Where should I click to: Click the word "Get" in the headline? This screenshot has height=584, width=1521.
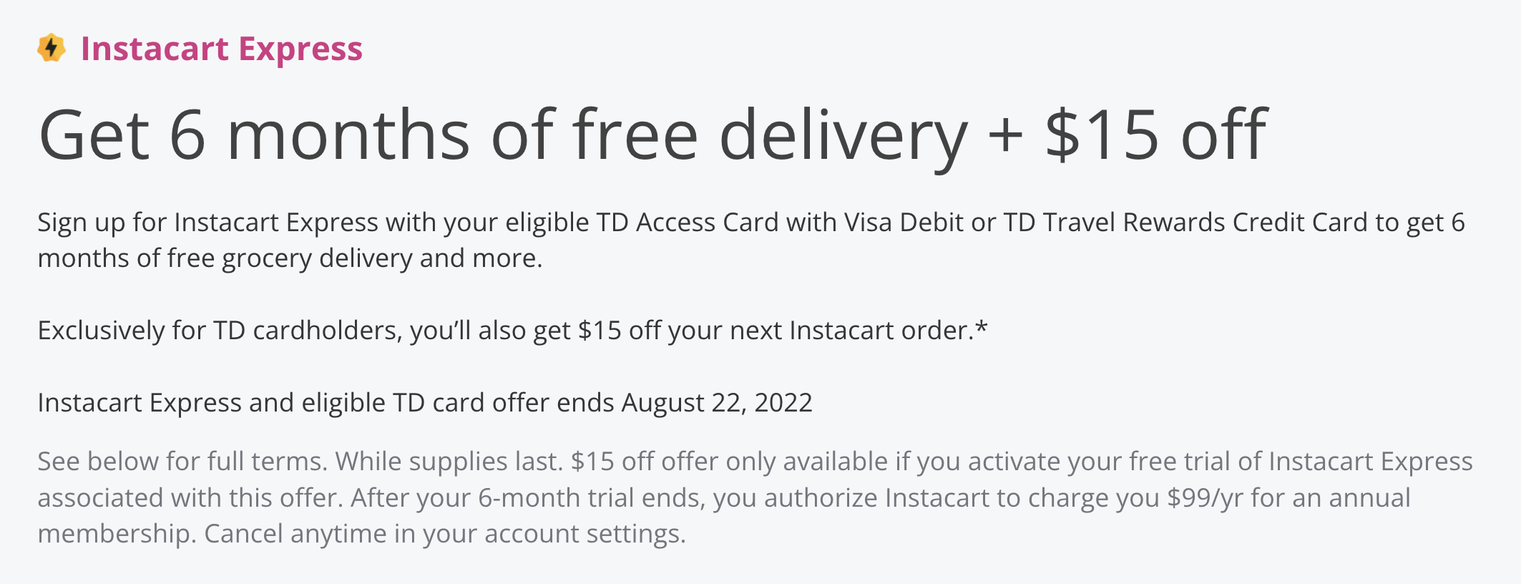[x=94, y=135]
